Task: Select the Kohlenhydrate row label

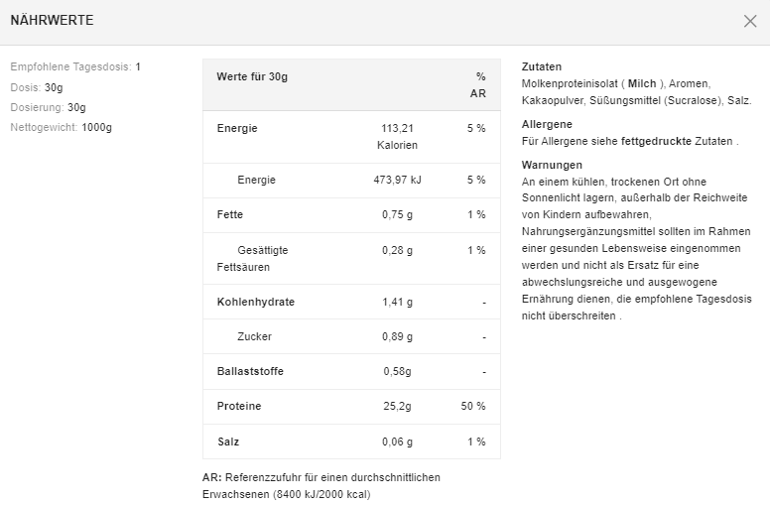Action: pos(255,302)
